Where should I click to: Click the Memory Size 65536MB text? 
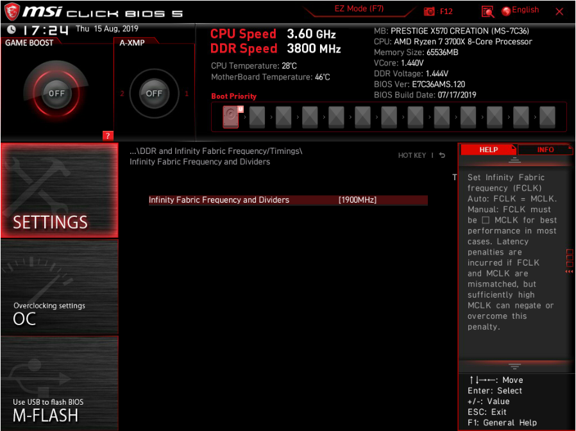pyautogui.click(x=416, y=52)
